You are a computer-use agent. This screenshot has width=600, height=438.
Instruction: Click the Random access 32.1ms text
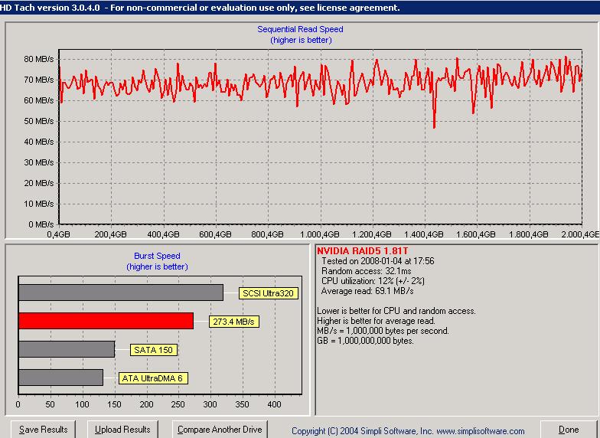366,271
